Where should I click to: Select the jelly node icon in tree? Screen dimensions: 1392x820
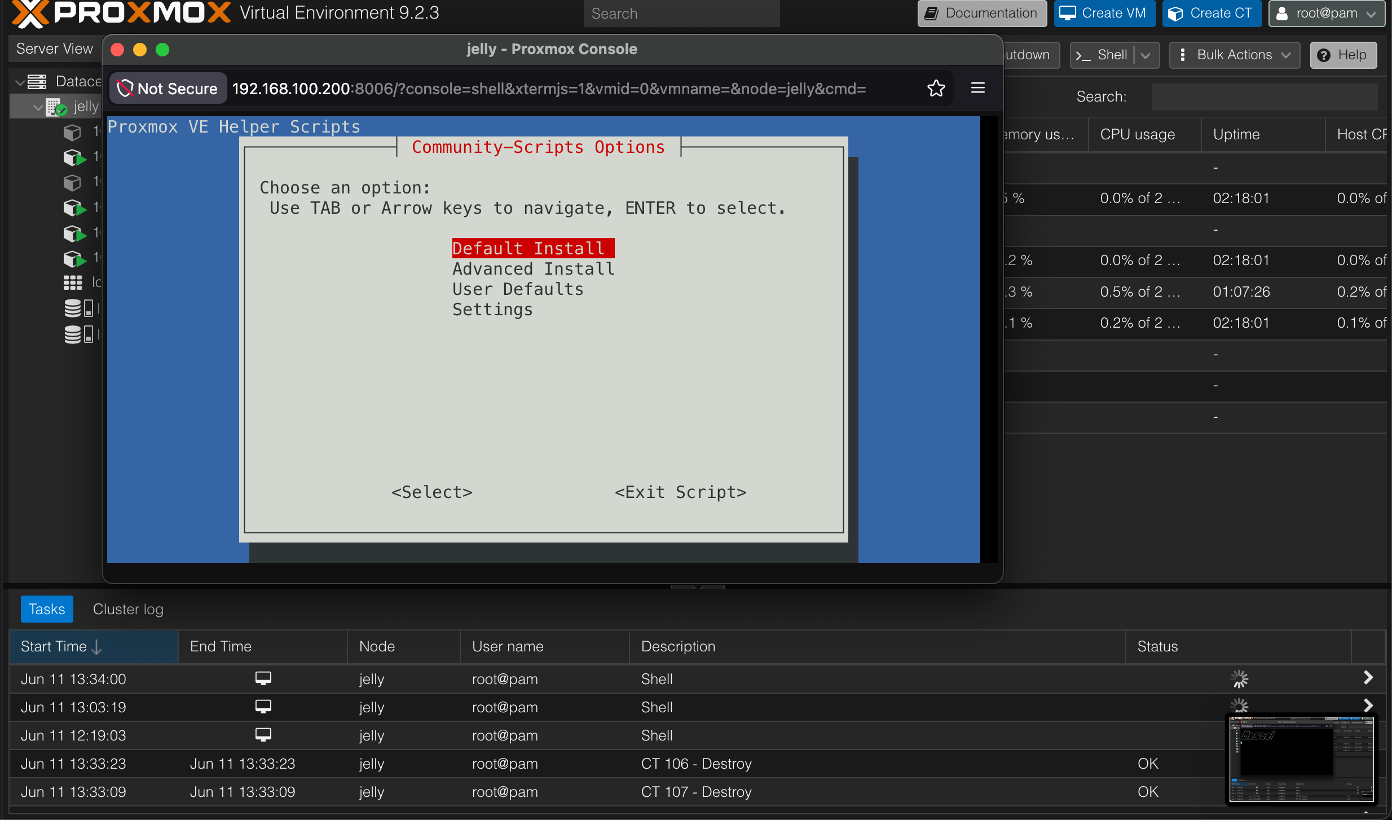pyautogui.click(x=56, y=107)
